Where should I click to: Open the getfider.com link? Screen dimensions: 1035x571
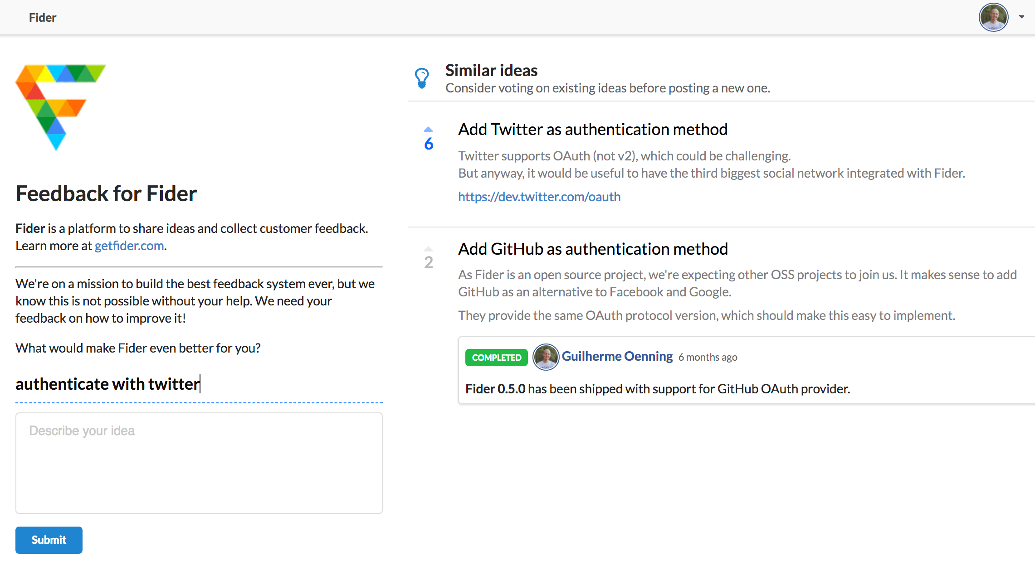point(129,246)
